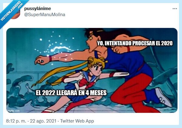
Task: Open the three-dot more options menu
Action: (x=175, y=9)
